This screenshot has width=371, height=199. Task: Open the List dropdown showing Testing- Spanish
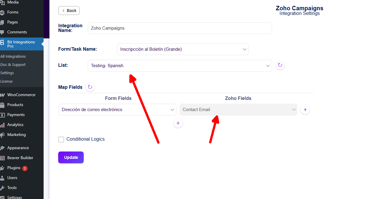click(x=180, y=66)
